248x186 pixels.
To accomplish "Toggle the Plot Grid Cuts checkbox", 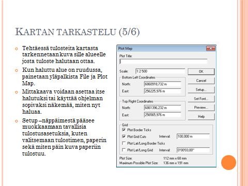I will (123, 136).
